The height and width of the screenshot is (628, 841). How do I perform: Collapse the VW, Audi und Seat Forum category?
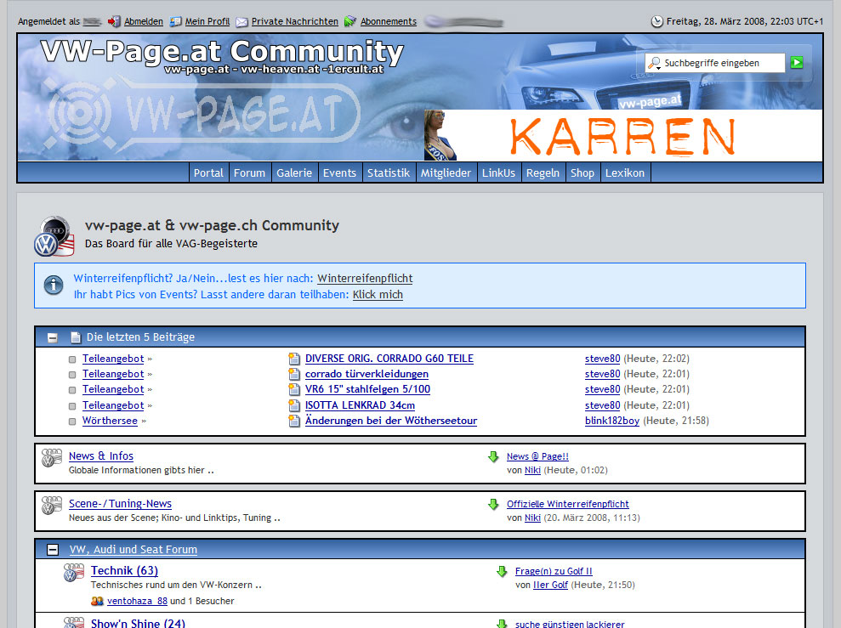pos(53,550)
